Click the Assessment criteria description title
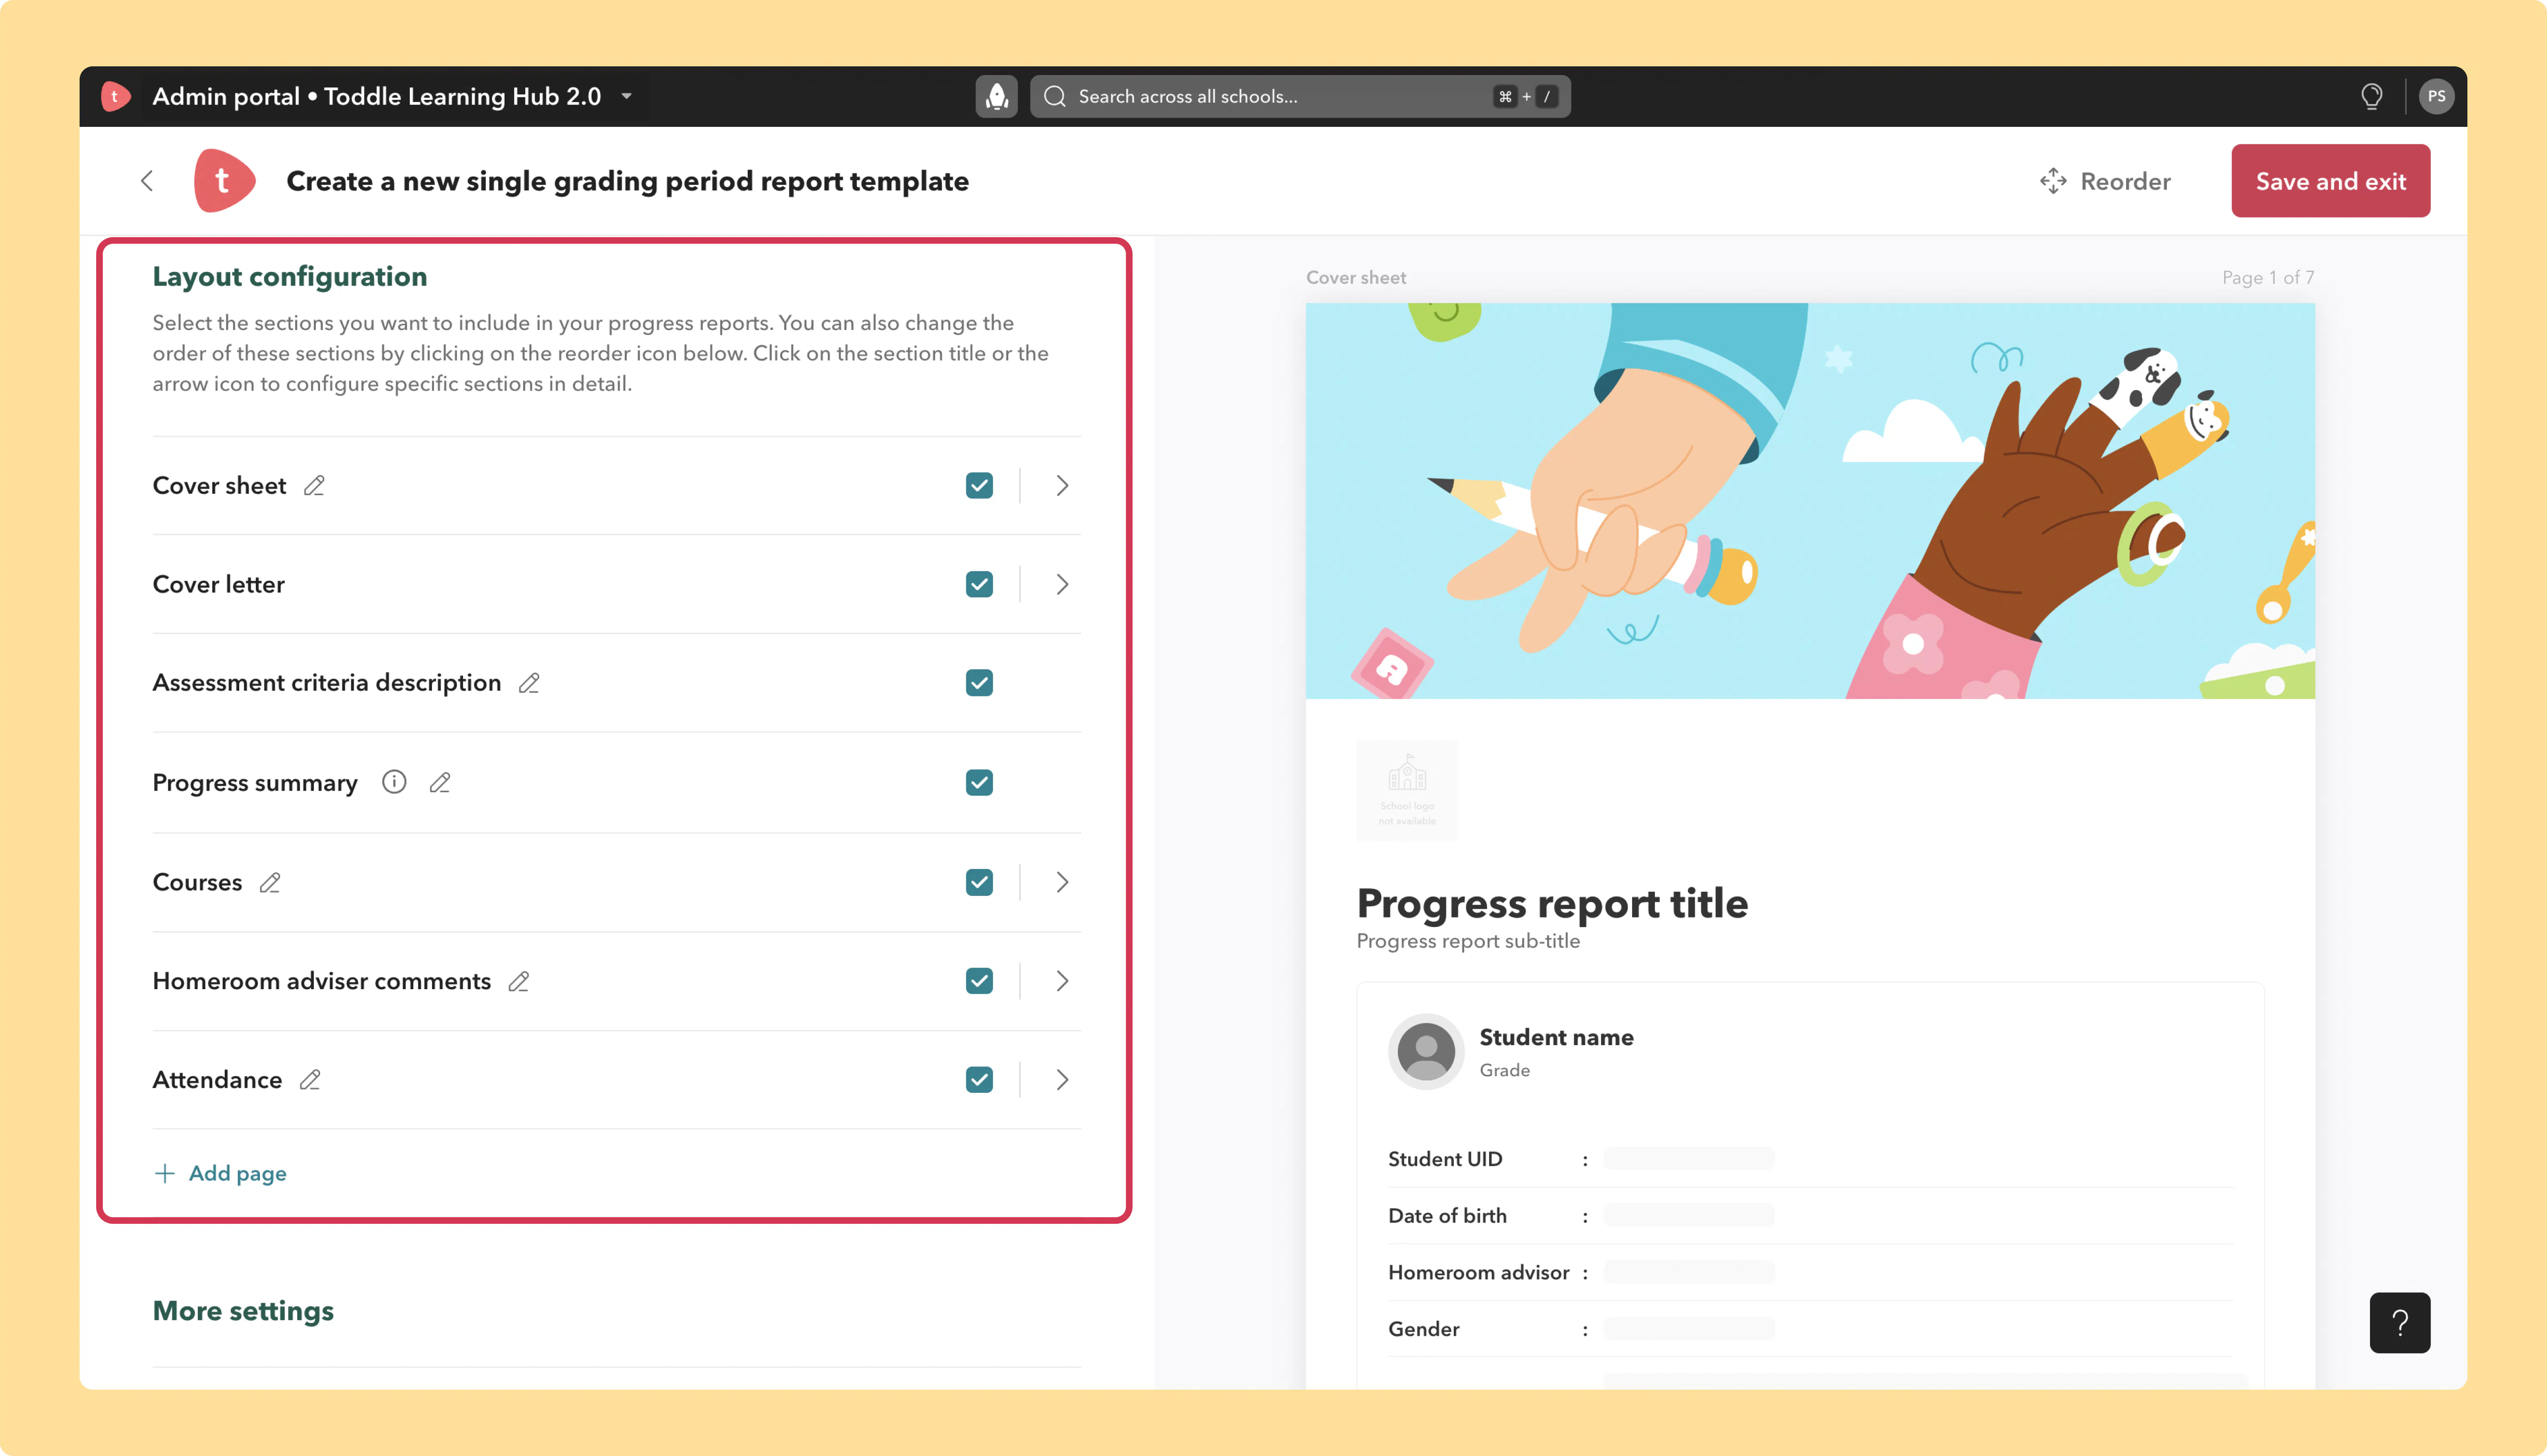This screenshot has height=1456, width=2547. coord(327,683)
